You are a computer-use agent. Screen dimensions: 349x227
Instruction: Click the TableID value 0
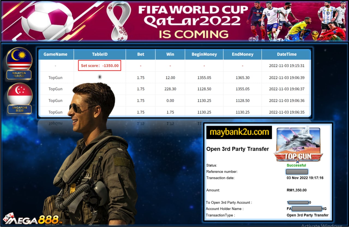pyautogui.click(x=100, y=77)
